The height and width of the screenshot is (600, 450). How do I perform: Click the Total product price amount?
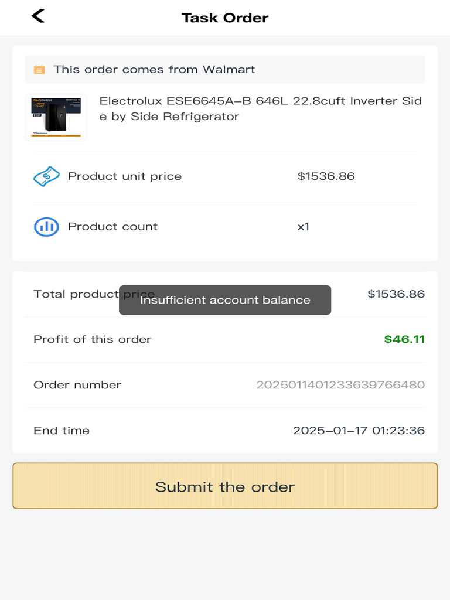point(396,294)
